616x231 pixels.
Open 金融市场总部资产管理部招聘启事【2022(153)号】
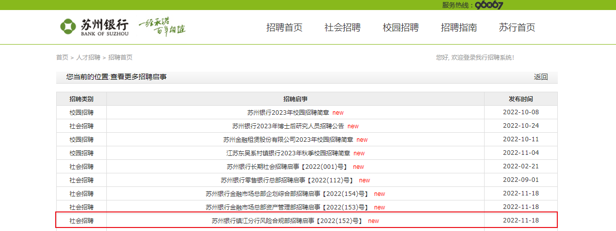[288, 207]
